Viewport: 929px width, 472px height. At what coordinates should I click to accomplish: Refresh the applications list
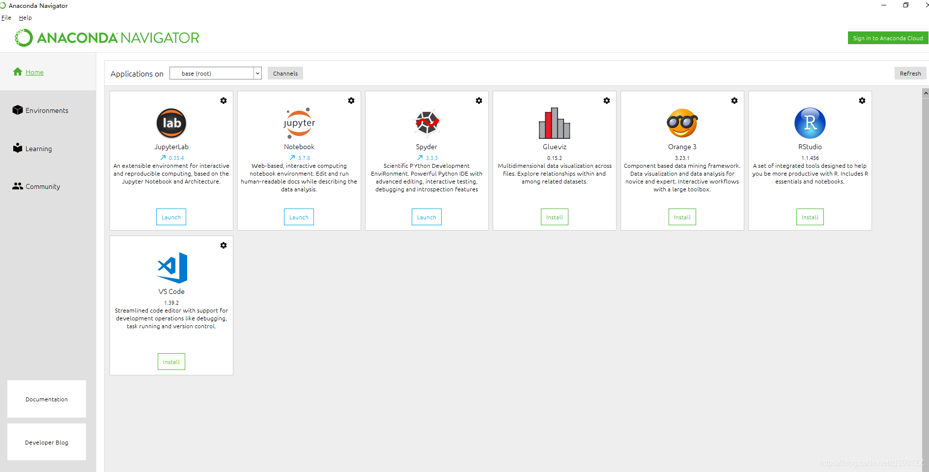pyautogui.click(x=910, y=73)
